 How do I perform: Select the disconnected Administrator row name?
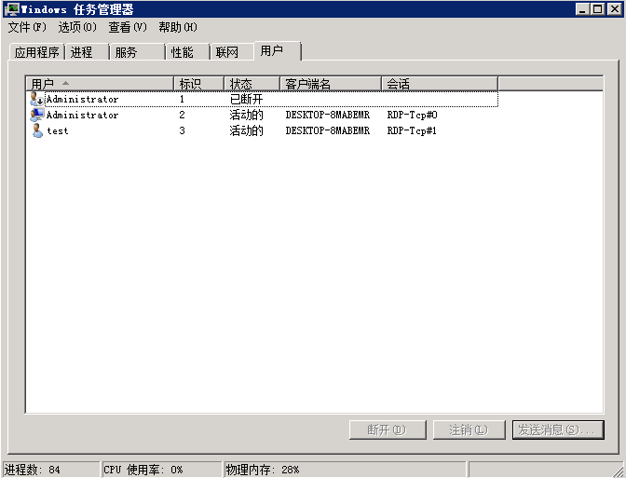tap(82, 99)
